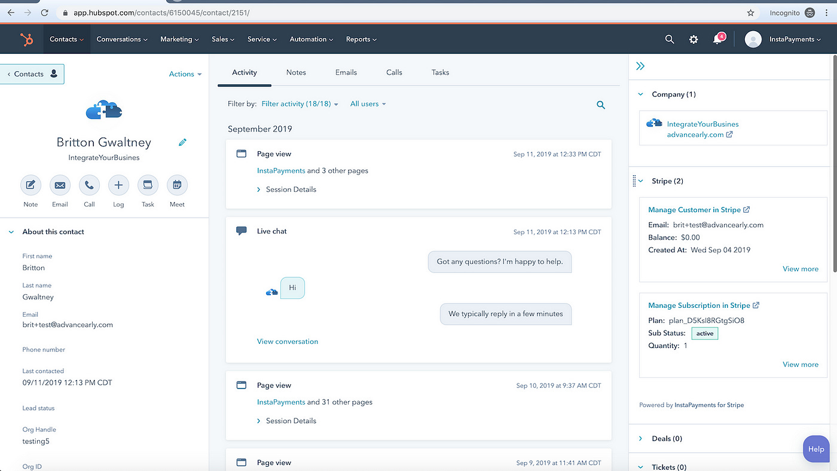Collapse the Company (1) section

click(x=640, y=94)
